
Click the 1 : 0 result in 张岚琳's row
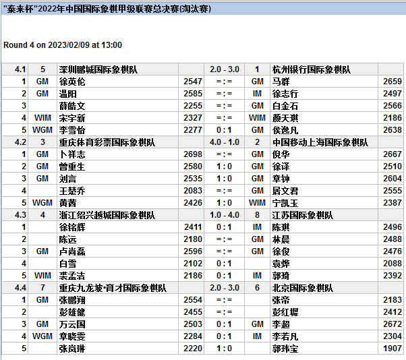pyautogui.click(x=224, y=349)
